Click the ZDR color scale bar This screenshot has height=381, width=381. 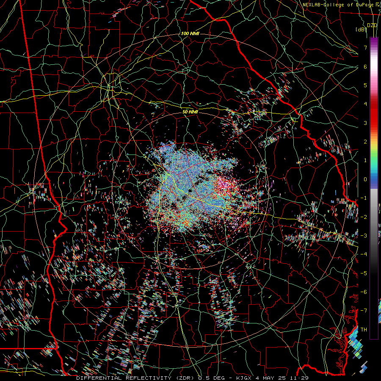[x=374, y=188]
